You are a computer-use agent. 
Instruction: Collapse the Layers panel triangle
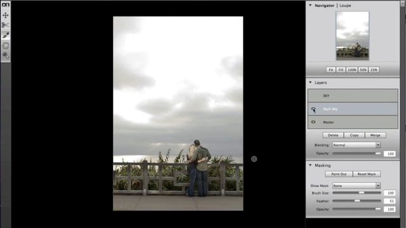point(310,82)
